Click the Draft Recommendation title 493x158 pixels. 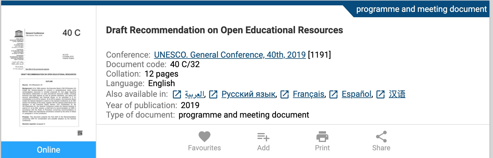(224, 30)
